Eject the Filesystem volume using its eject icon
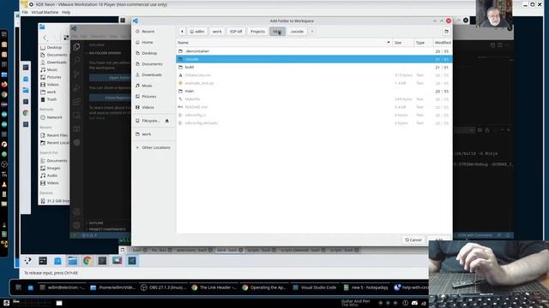This screenshot has height=308, width=549. click(x=167, y=121)
